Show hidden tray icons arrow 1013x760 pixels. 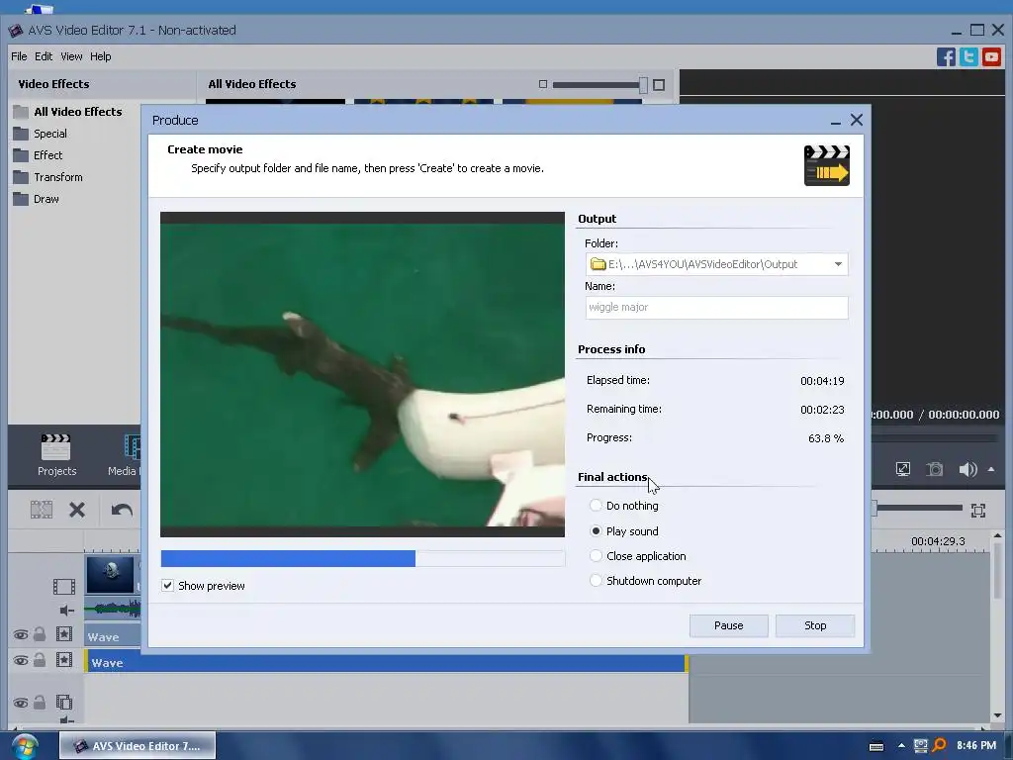tap(901, 746)
